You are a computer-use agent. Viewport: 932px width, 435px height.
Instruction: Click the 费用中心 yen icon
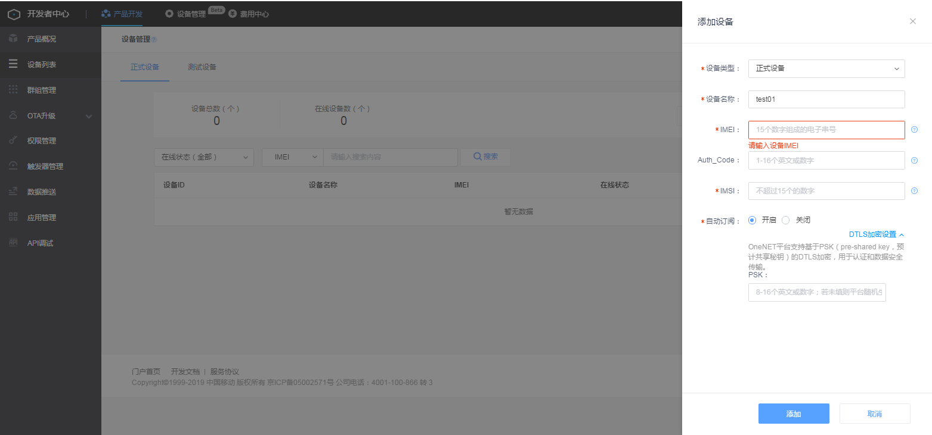point(233,13)
